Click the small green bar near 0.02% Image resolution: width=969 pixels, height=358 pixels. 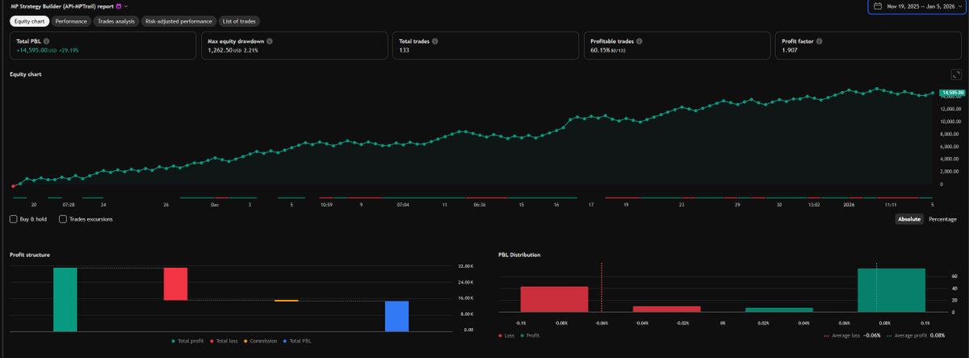point(779,310)
